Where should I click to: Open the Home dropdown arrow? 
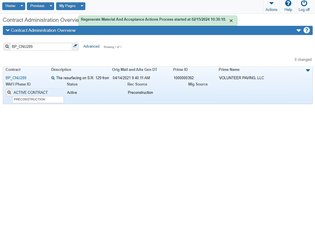tap(22, 6)
